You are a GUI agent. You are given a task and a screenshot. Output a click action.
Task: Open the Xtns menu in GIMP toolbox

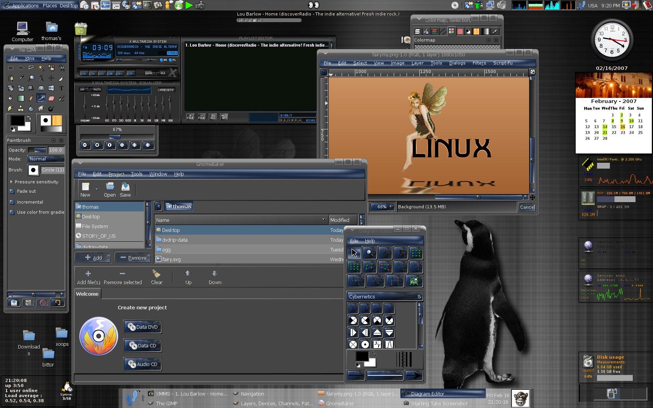coord(30,58)
